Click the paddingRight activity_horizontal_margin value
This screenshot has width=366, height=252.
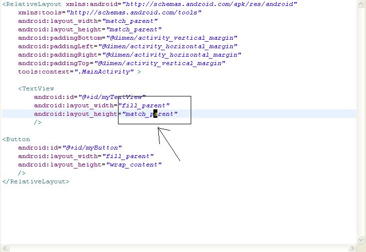tap(172, 55)
